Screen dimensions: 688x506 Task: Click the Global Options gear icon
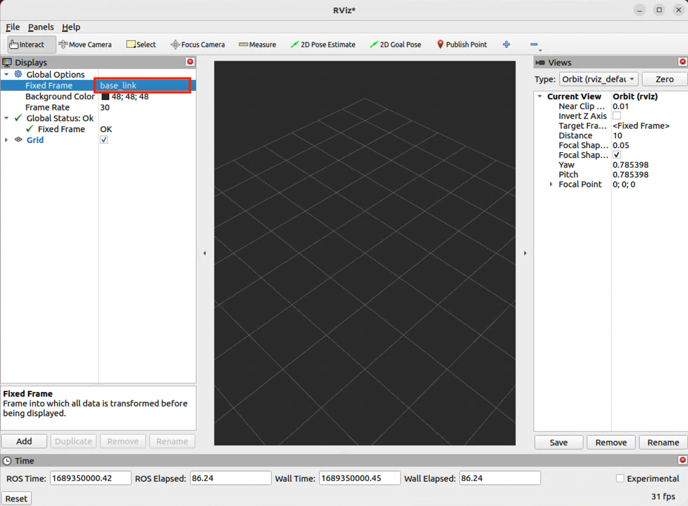(x=18, y=74)
